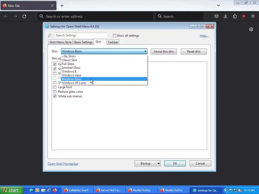Open a new Firefox tab
The height and width of the screenshot is (194, 259).
[62, 6]
